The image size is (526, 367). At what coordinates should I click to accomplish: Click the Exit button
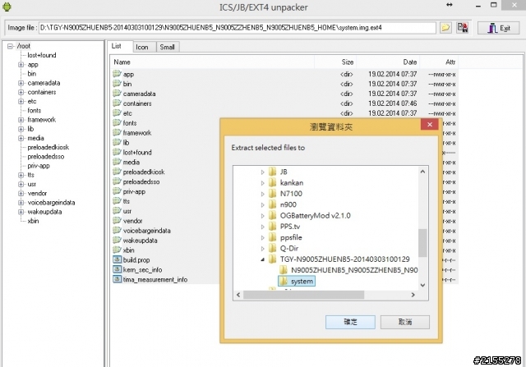(x=499, y=28)
